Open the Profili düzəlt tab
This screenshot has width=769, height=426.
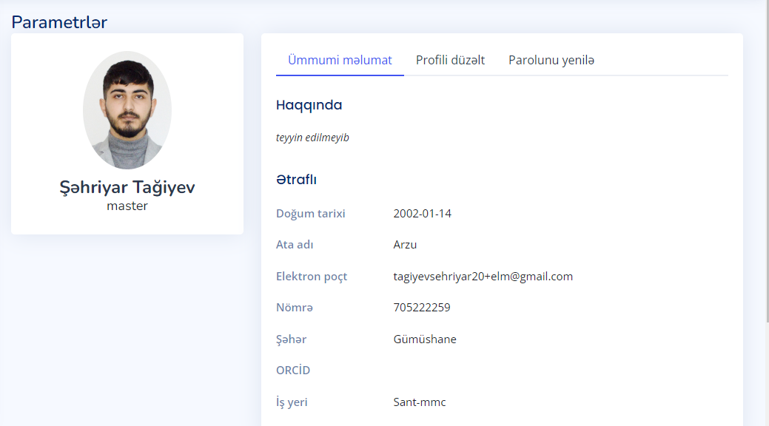click(450, 60)
